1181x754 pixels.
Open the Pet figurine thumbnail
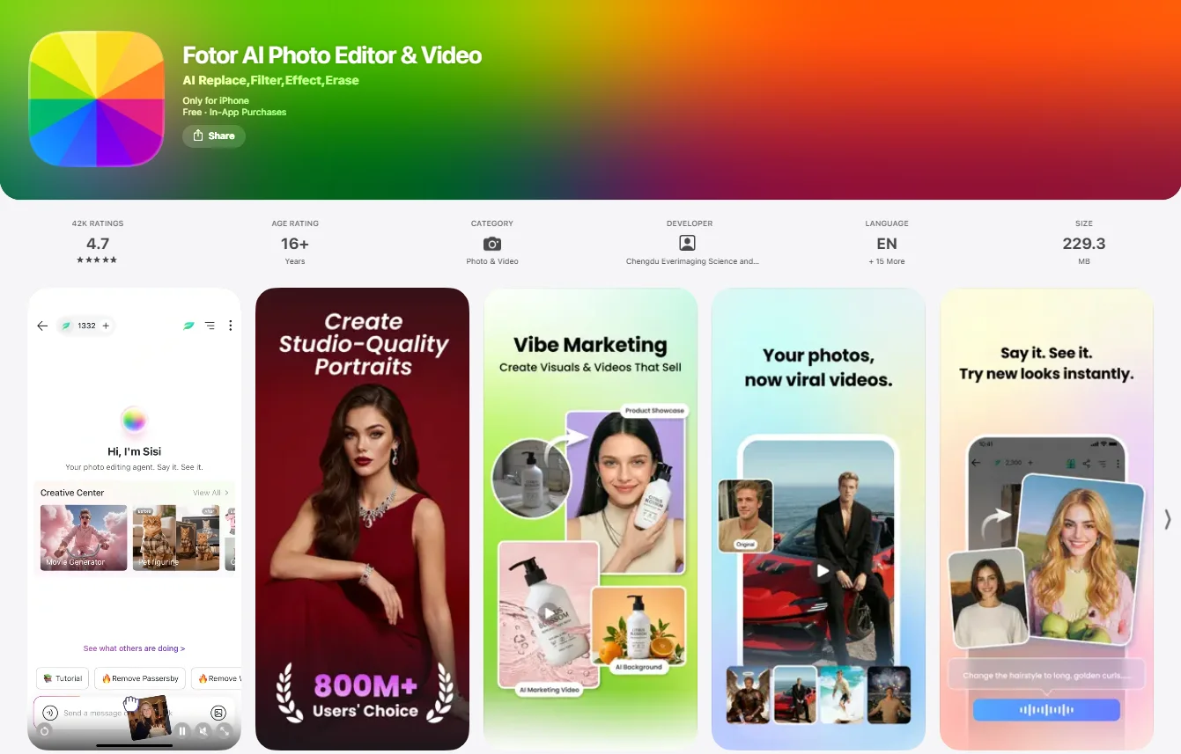pyautogui.click(x=176, y=538)
